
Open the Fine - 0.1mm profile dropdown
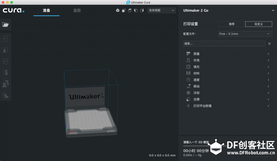coord(245,34)
